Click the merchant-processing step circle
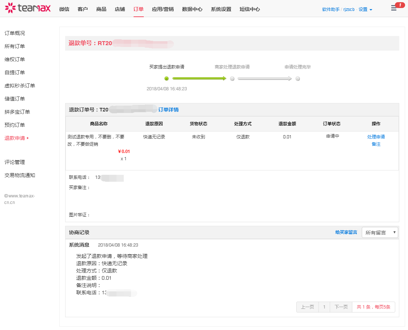This screenshot has height=330, width=408. (232, 79)
